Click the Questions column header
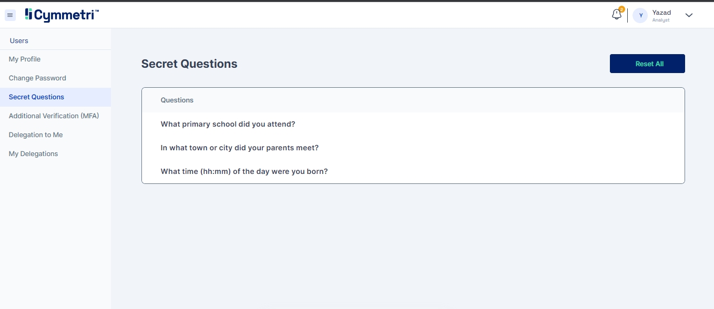 tap(177, 100)
